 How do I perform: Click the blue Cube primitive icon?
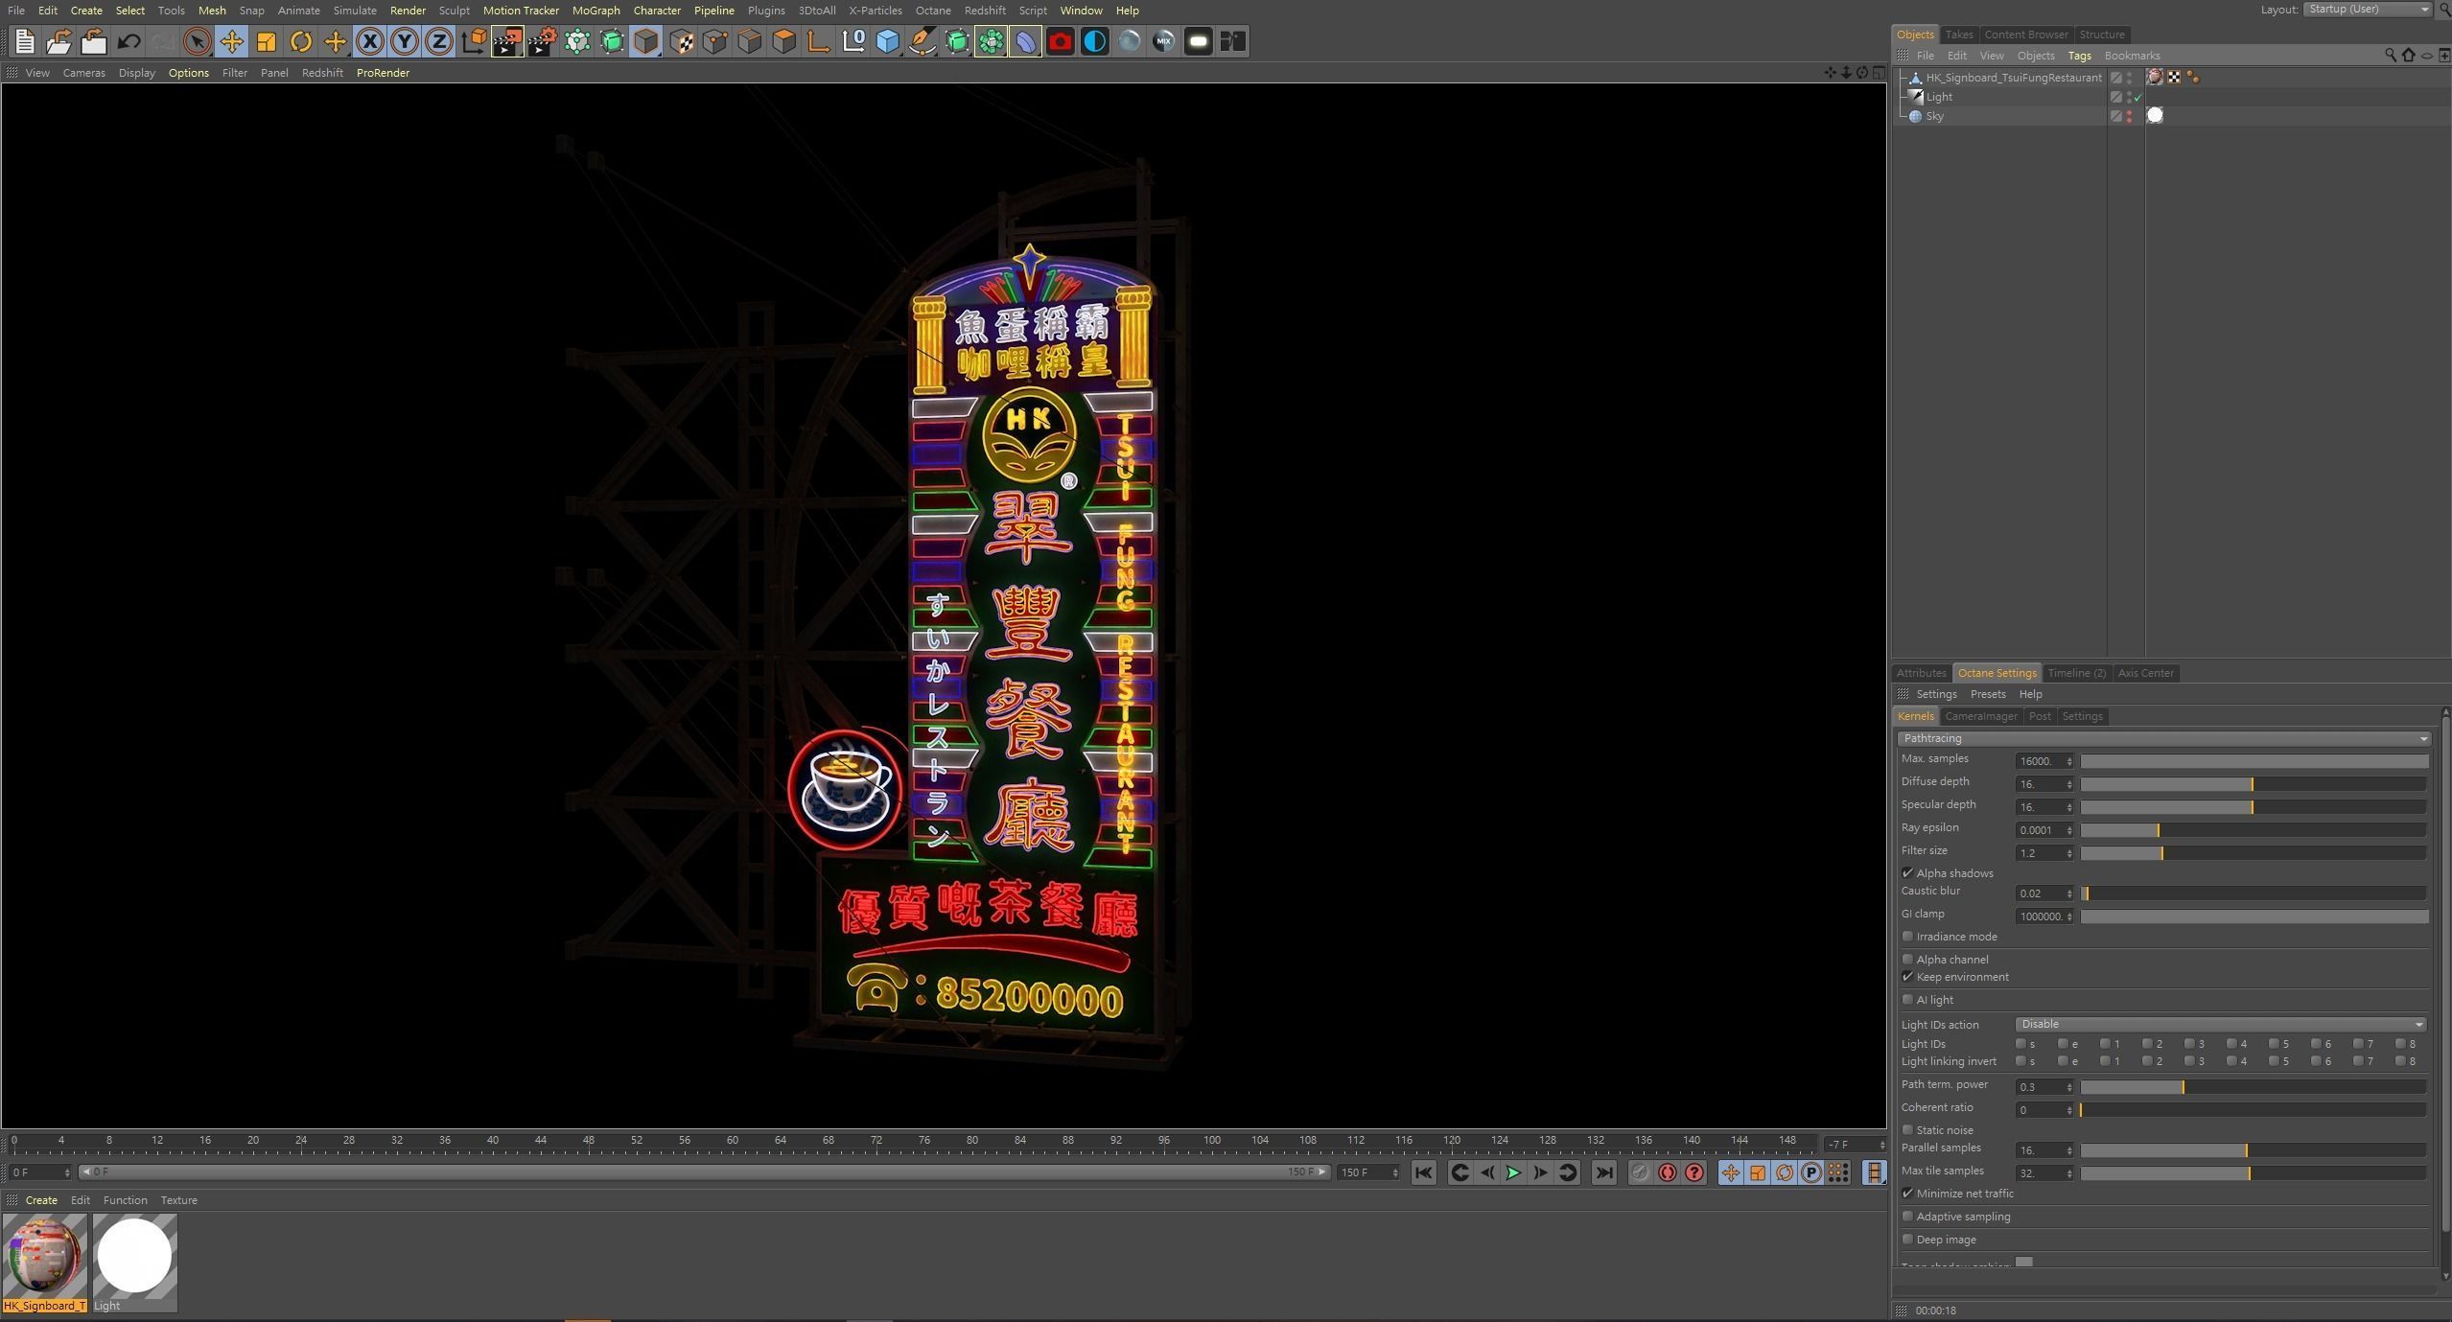pyautogui.click(x=887, y=41)
